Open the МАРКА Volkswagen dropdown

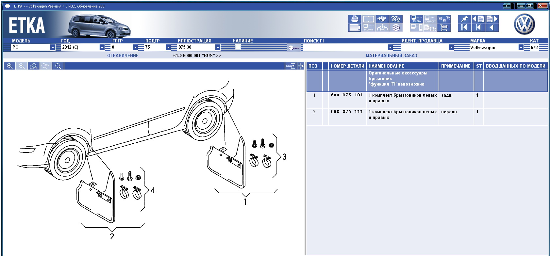click(x=521, y=47)
